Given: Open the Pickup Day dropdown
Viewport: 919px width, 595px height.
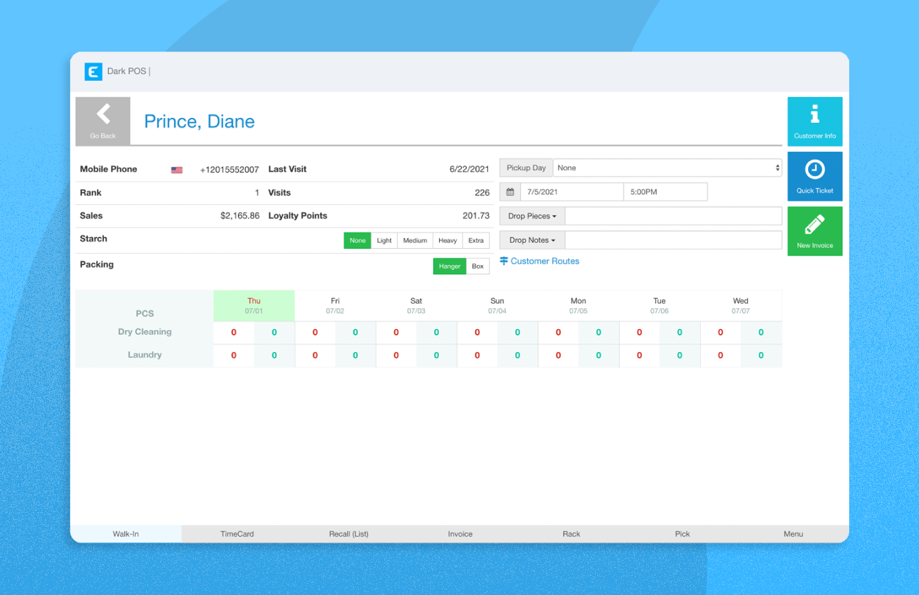Looking at the screenshot, I should 666,167.
